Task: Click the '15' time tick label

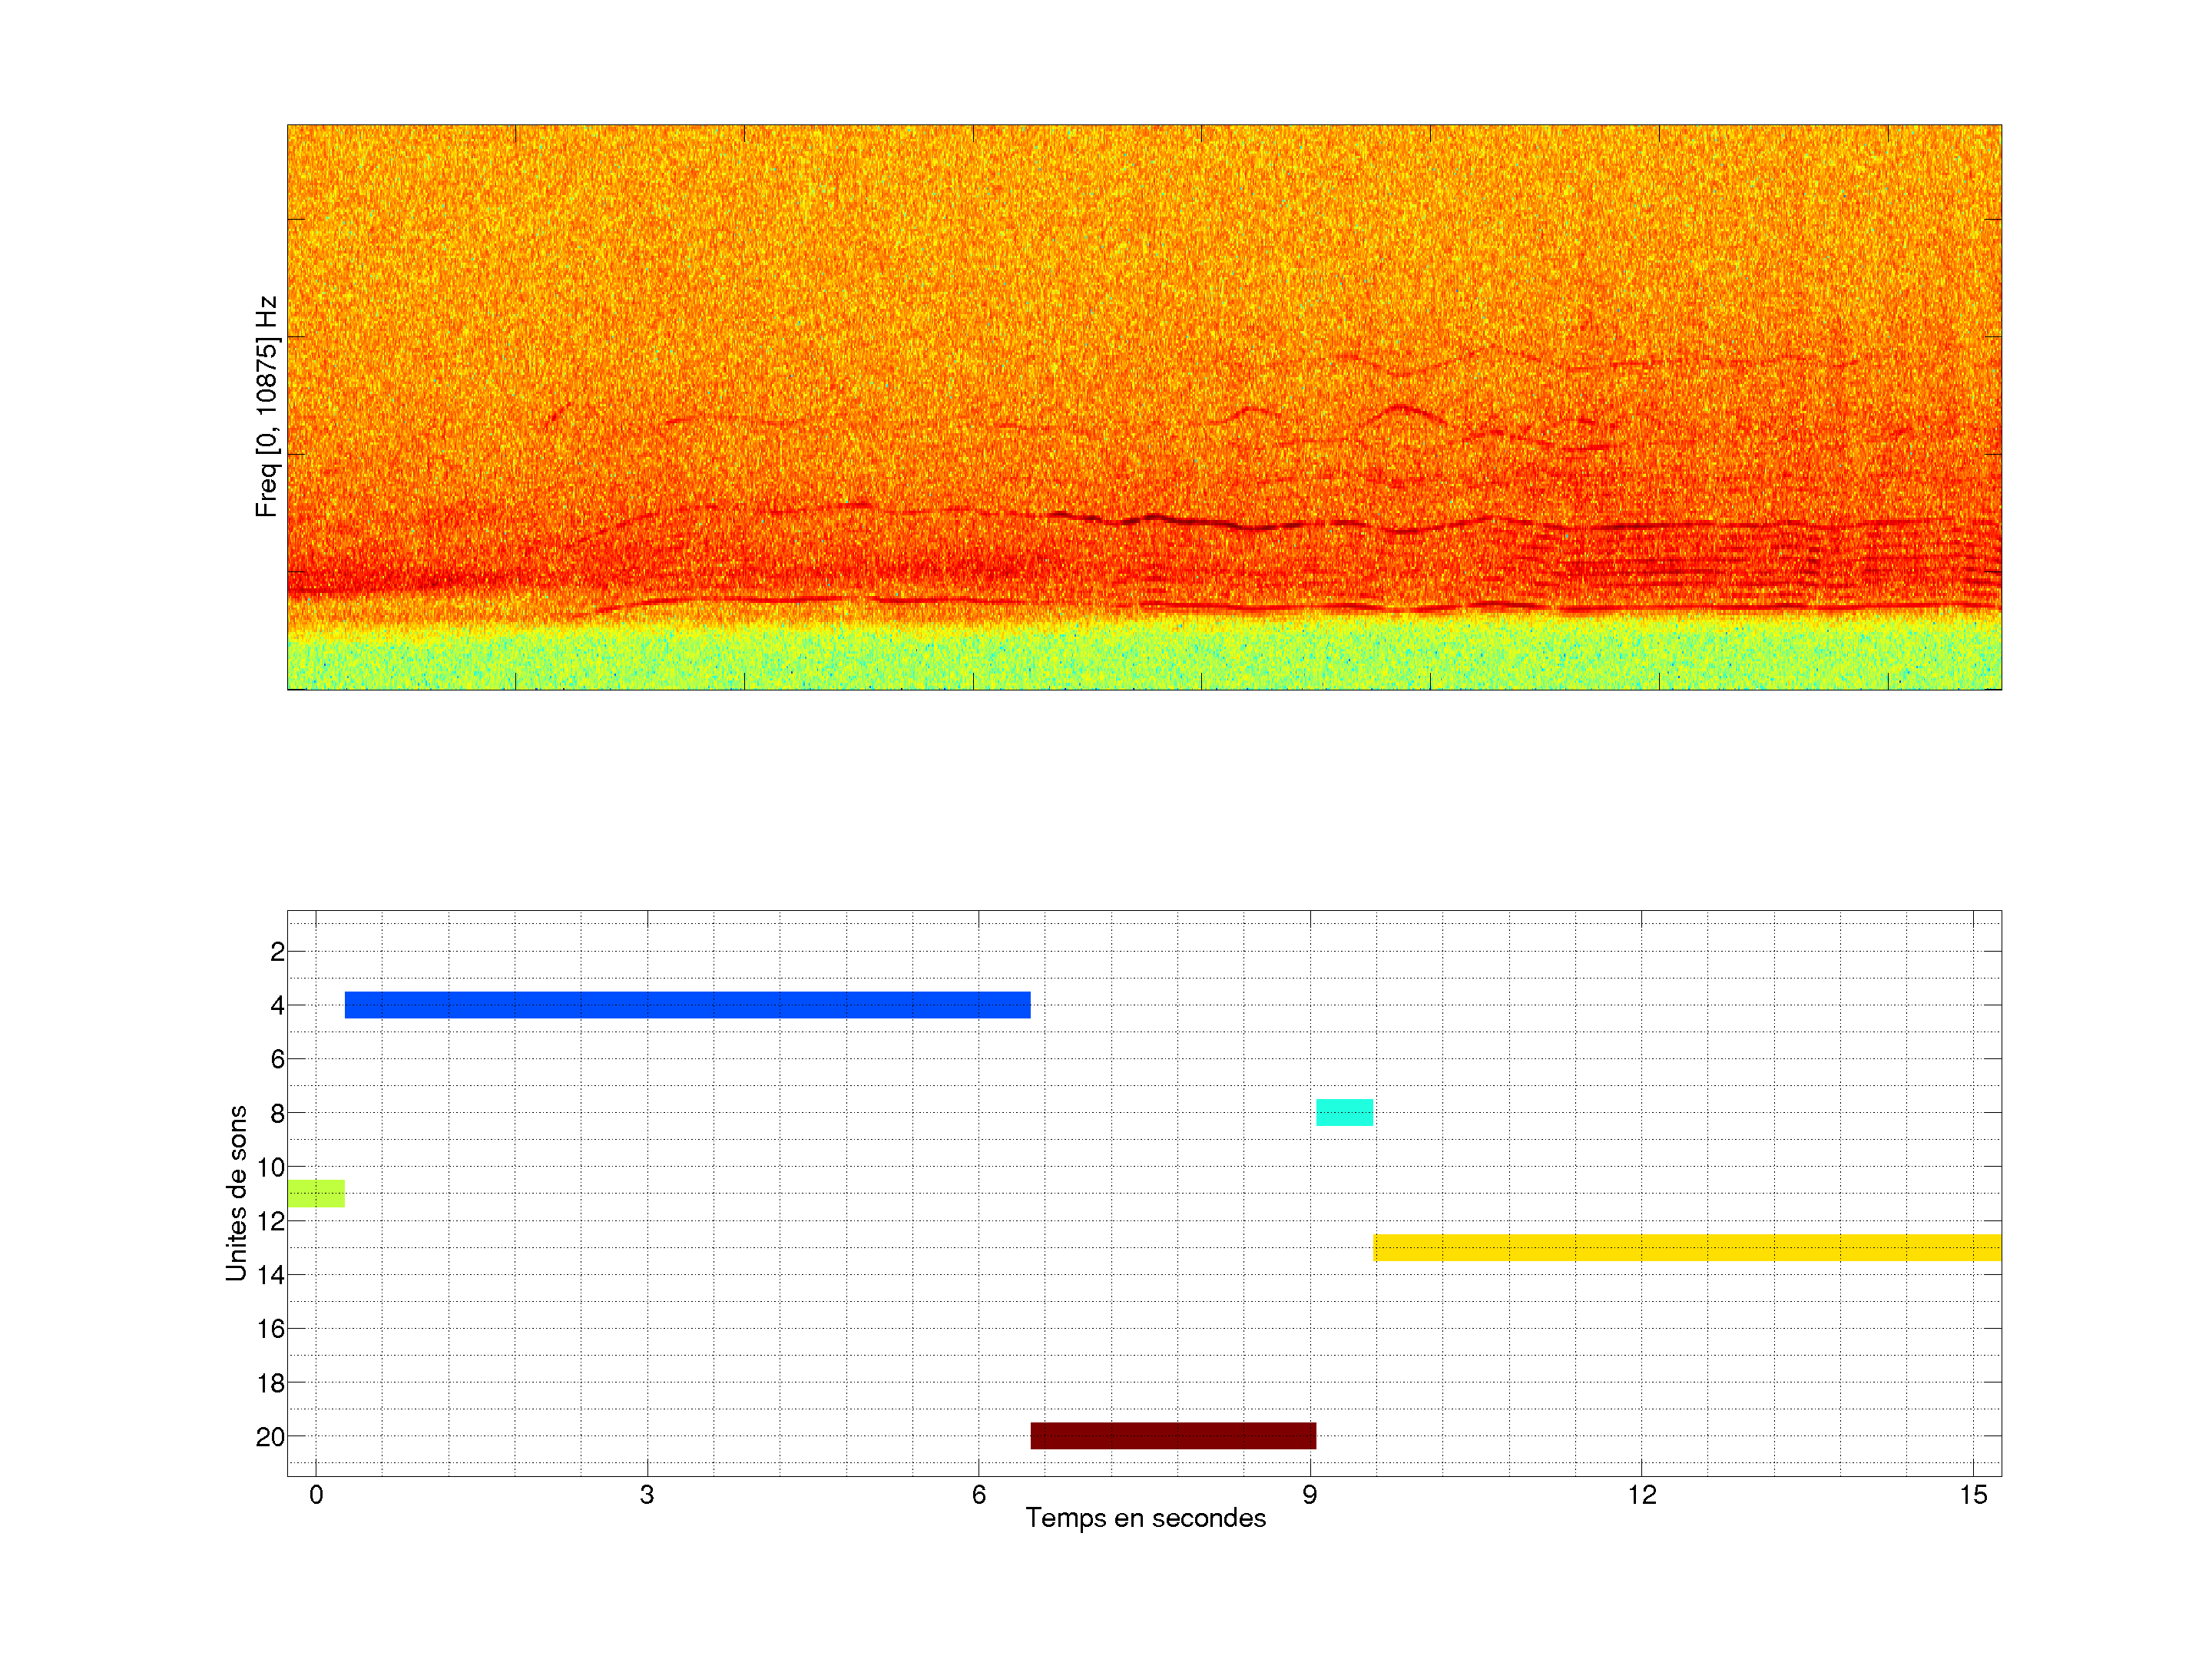Action: coord(1972,1495)
